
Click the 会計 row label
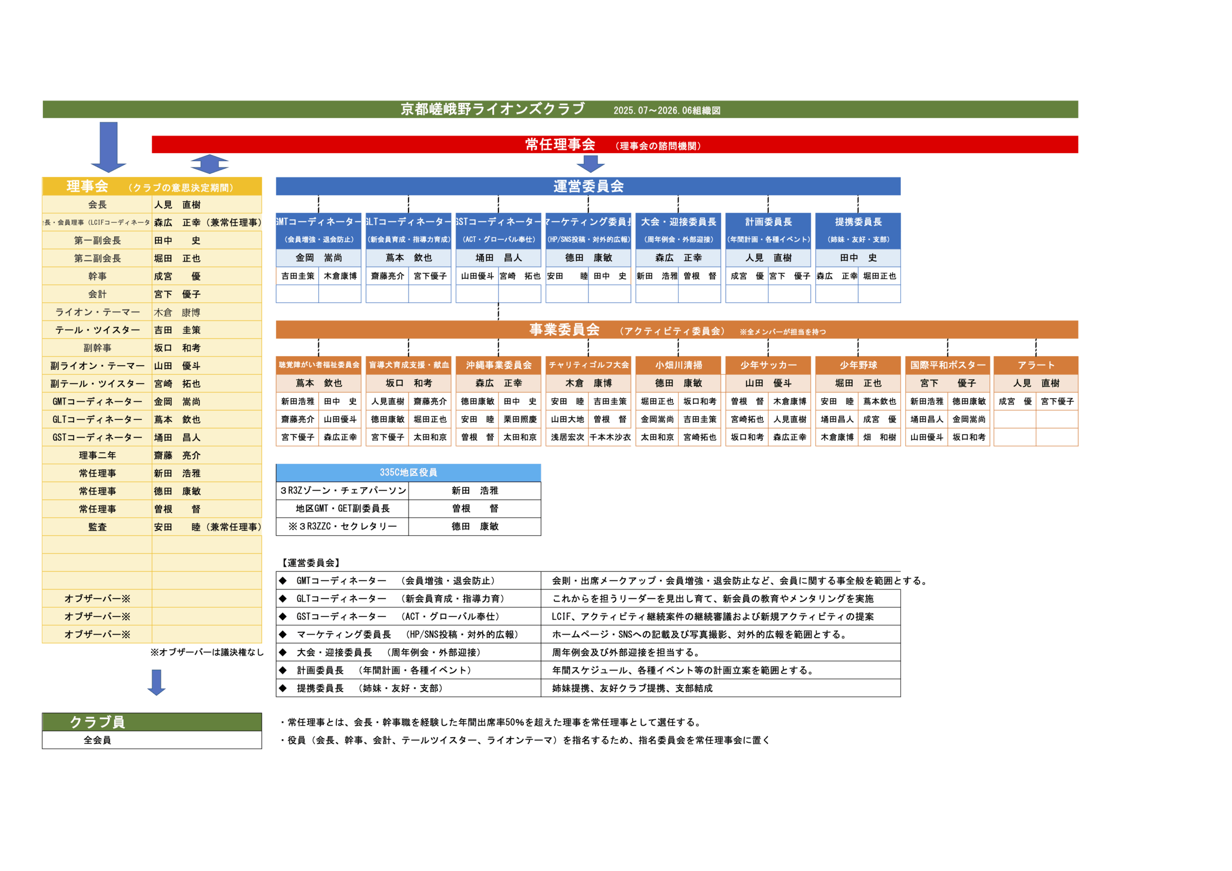97,294
